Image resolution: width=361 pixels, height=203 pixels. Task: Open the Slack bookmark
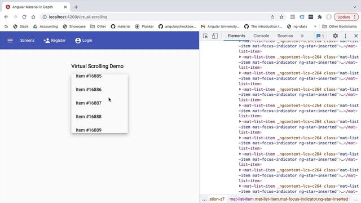[x=21, y=27]
